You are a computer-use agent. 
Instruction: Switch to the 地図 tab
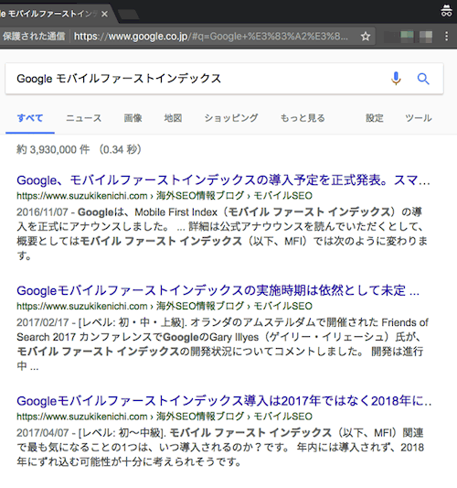click(173, 118)
